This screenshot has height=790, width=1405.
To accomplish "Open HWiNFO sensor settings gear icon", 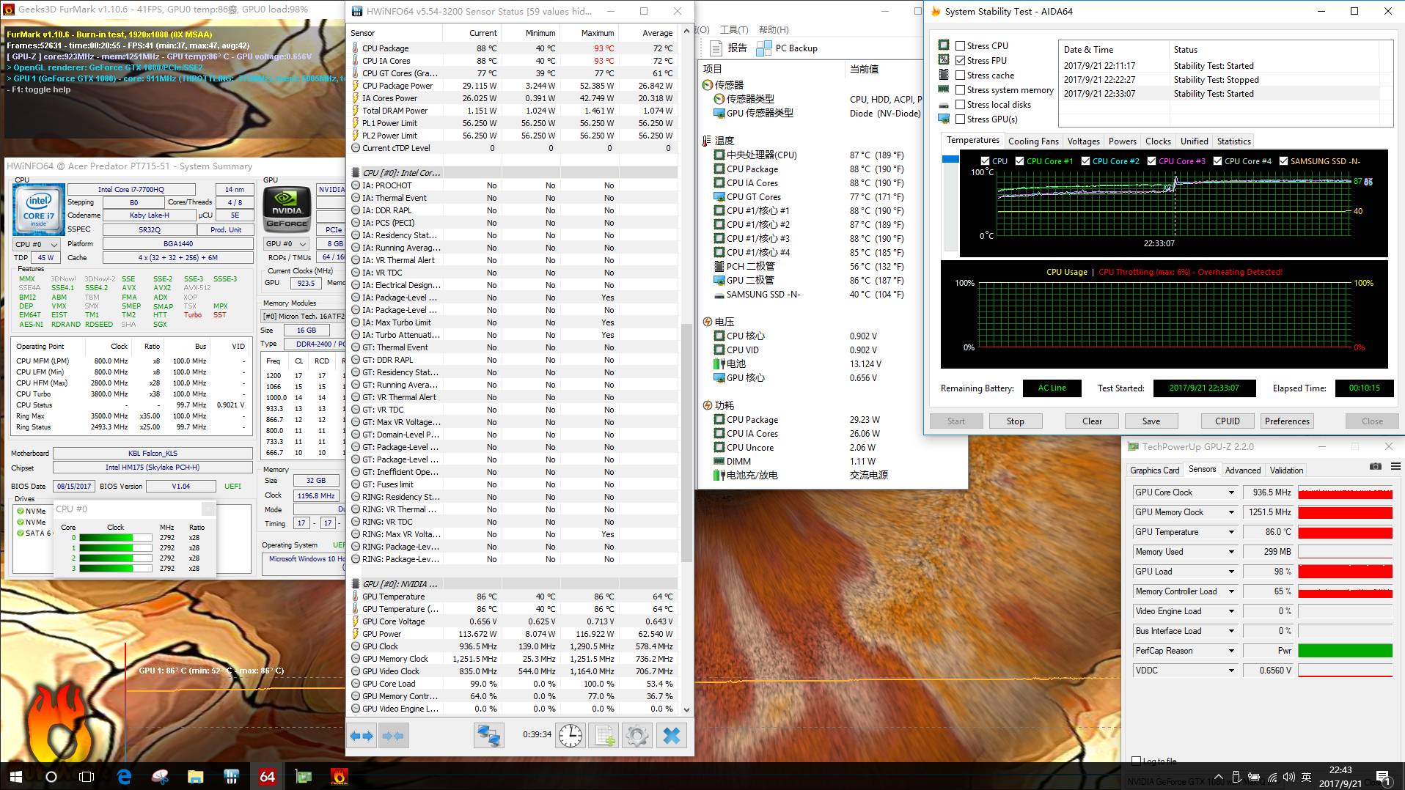I will pyautogui.click(x=637, y=735).
